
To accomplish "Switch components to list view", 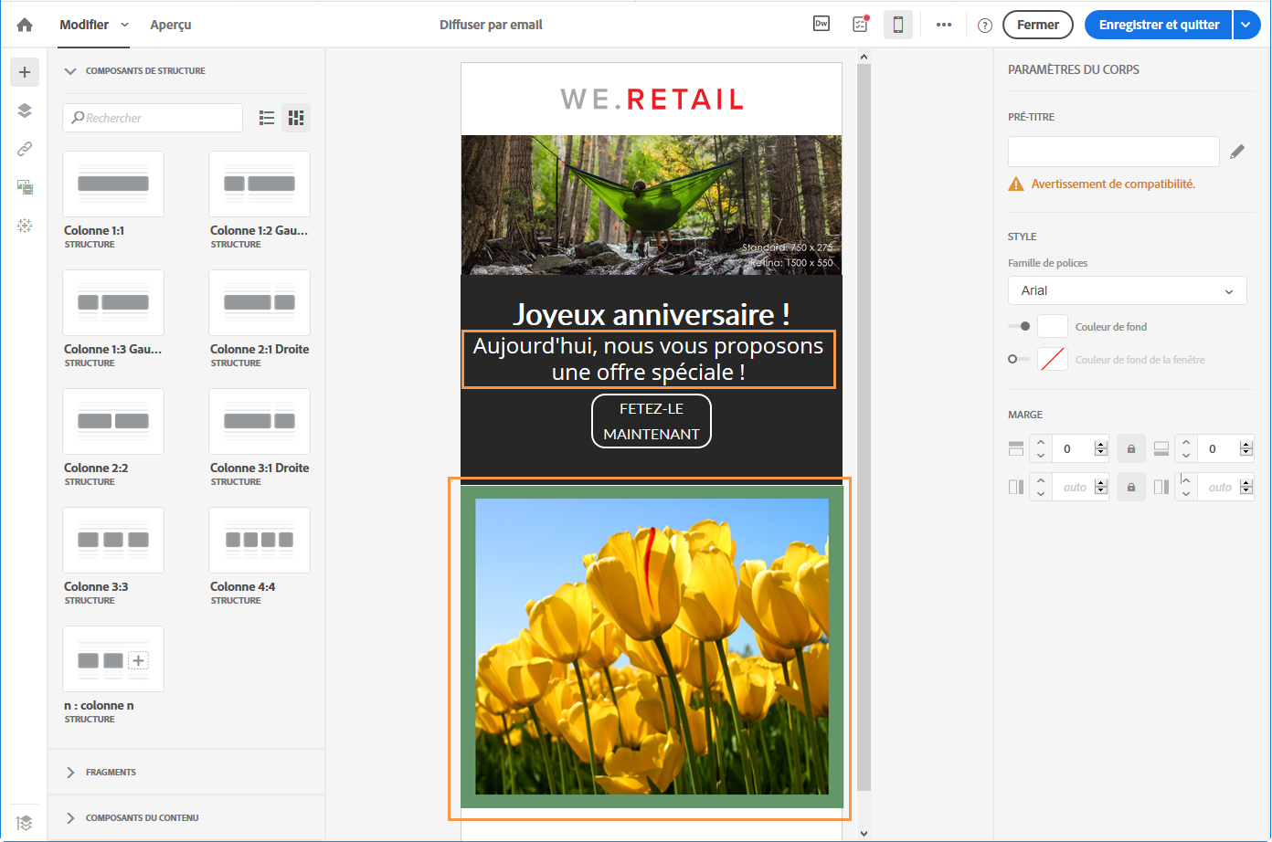I will pyautogui.click(x=267, y=118).
